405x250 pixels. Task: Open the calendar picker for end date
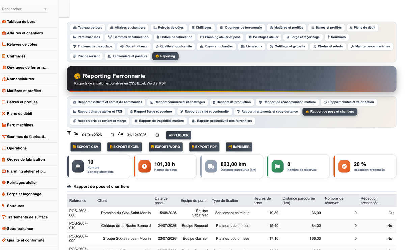(x=157, y=135)
